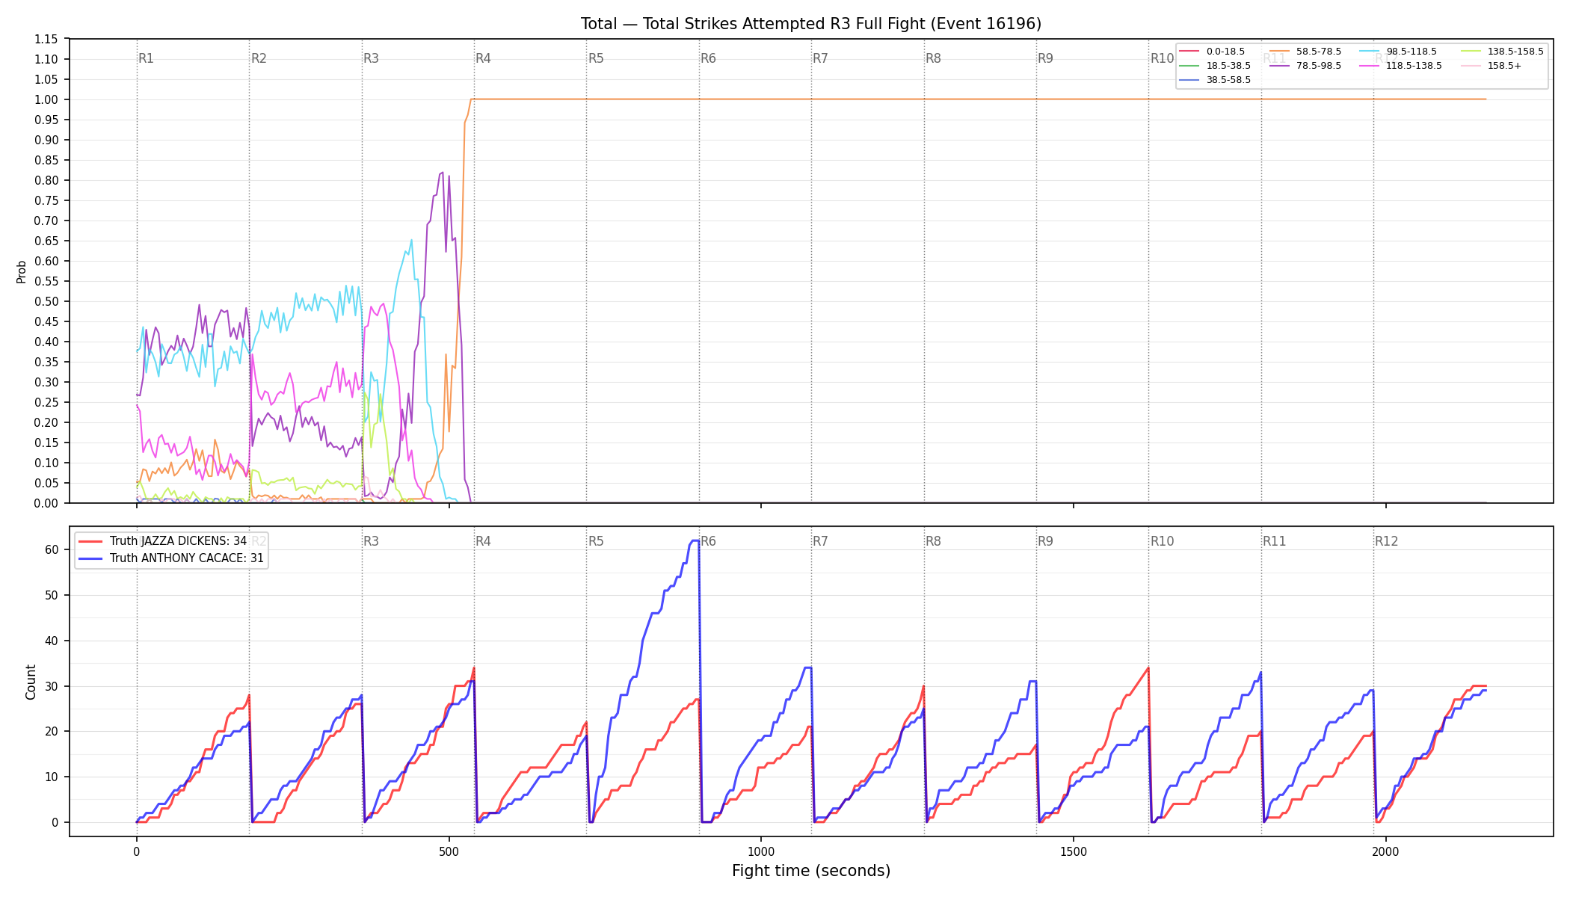Click the '2000' tick on the time axis

pos(1386,851)
